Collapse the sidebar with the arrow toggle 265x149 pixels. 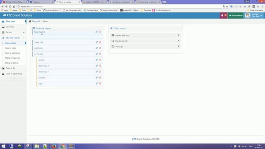13,78
